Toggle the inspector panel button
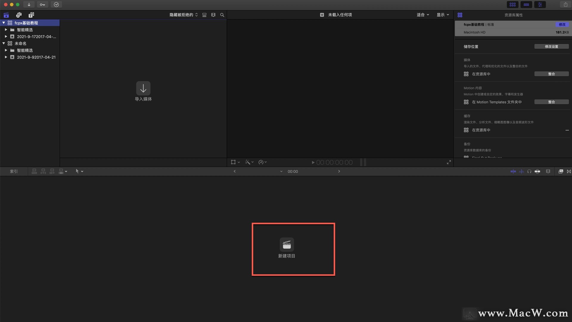572x322 pixels. (x=540, y=4)
